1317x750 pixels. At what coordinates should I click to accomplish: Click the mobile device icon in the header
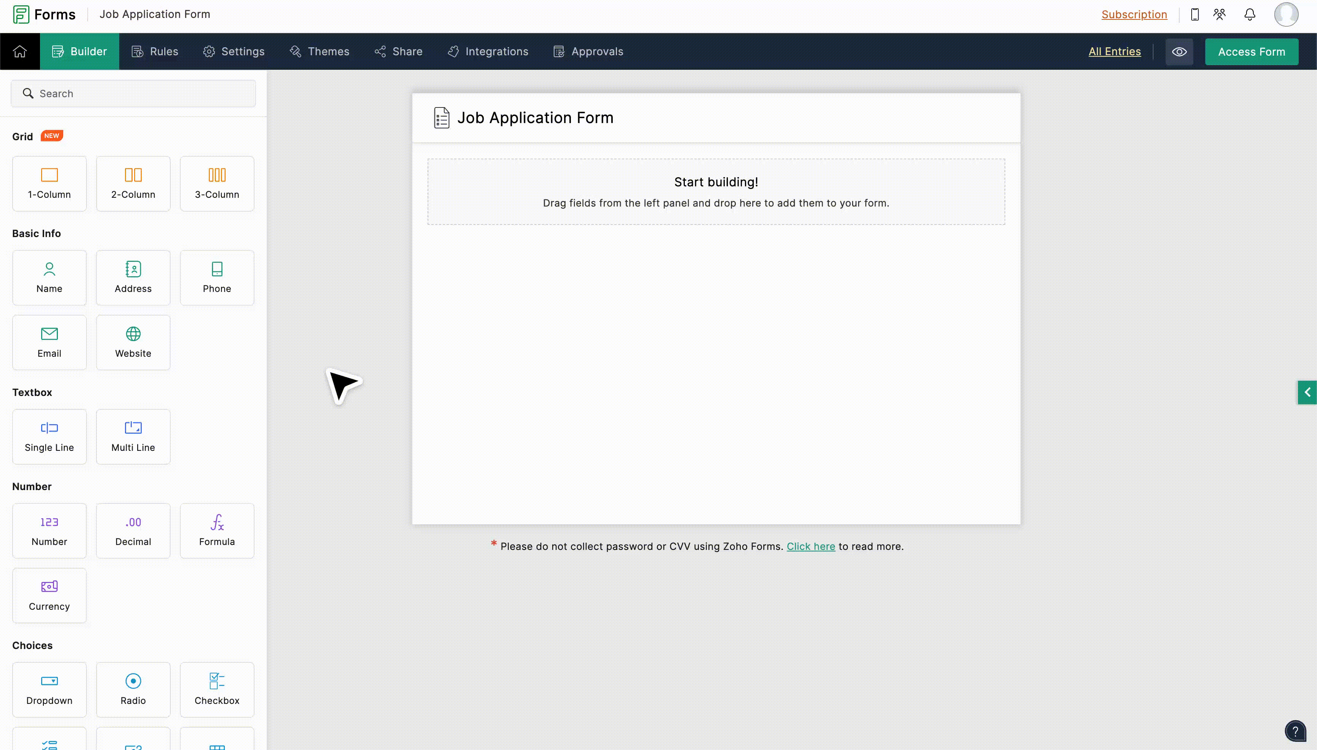pyautogui.click(x=1194, y=14)
